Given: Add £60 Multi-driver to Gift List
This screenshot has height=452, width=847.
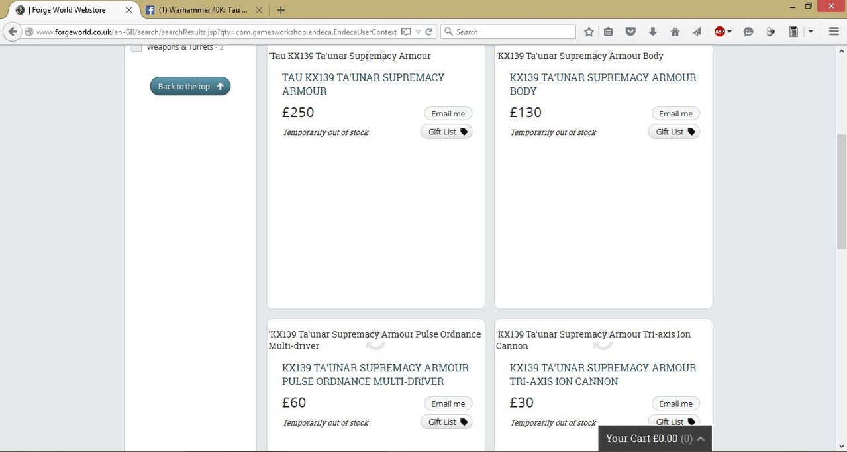Looking at the screenshot, I should 446,422.
